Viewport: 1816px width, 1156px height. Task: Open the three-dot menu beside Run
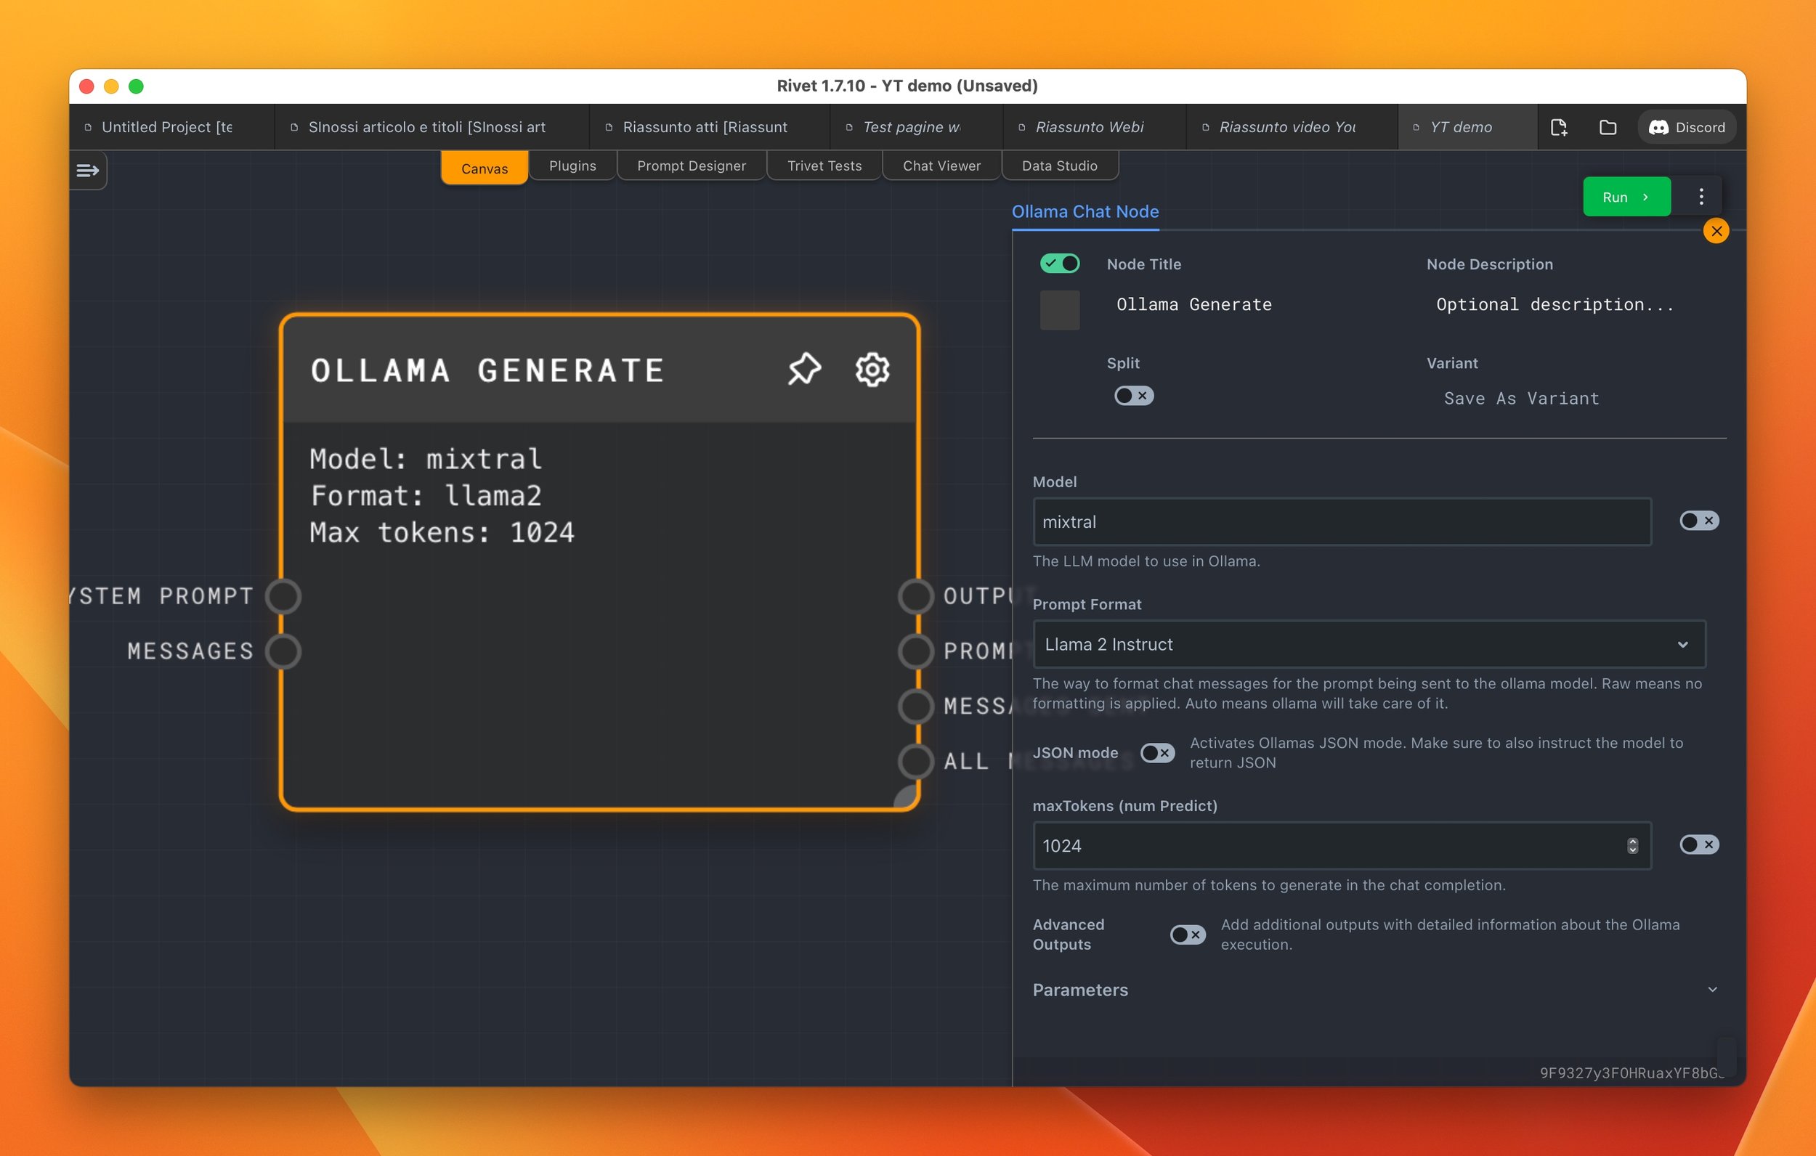1701,197
